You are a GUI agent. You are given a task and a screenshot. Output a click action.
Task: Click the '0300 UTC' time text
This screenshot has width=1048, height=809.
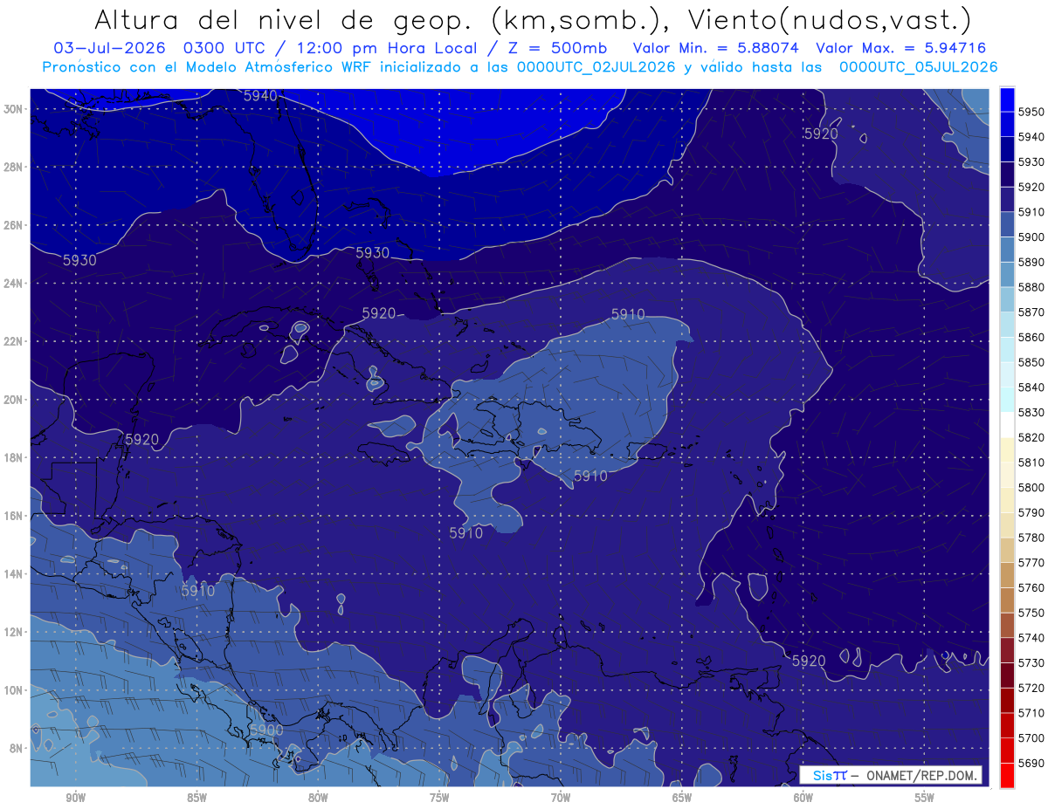point(224,48)
